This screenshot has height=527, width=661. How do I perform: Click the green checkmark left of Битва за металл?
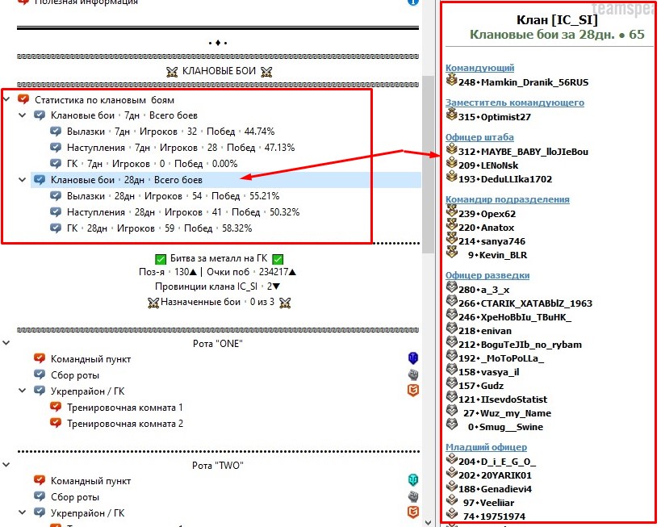tap(160, 259)
